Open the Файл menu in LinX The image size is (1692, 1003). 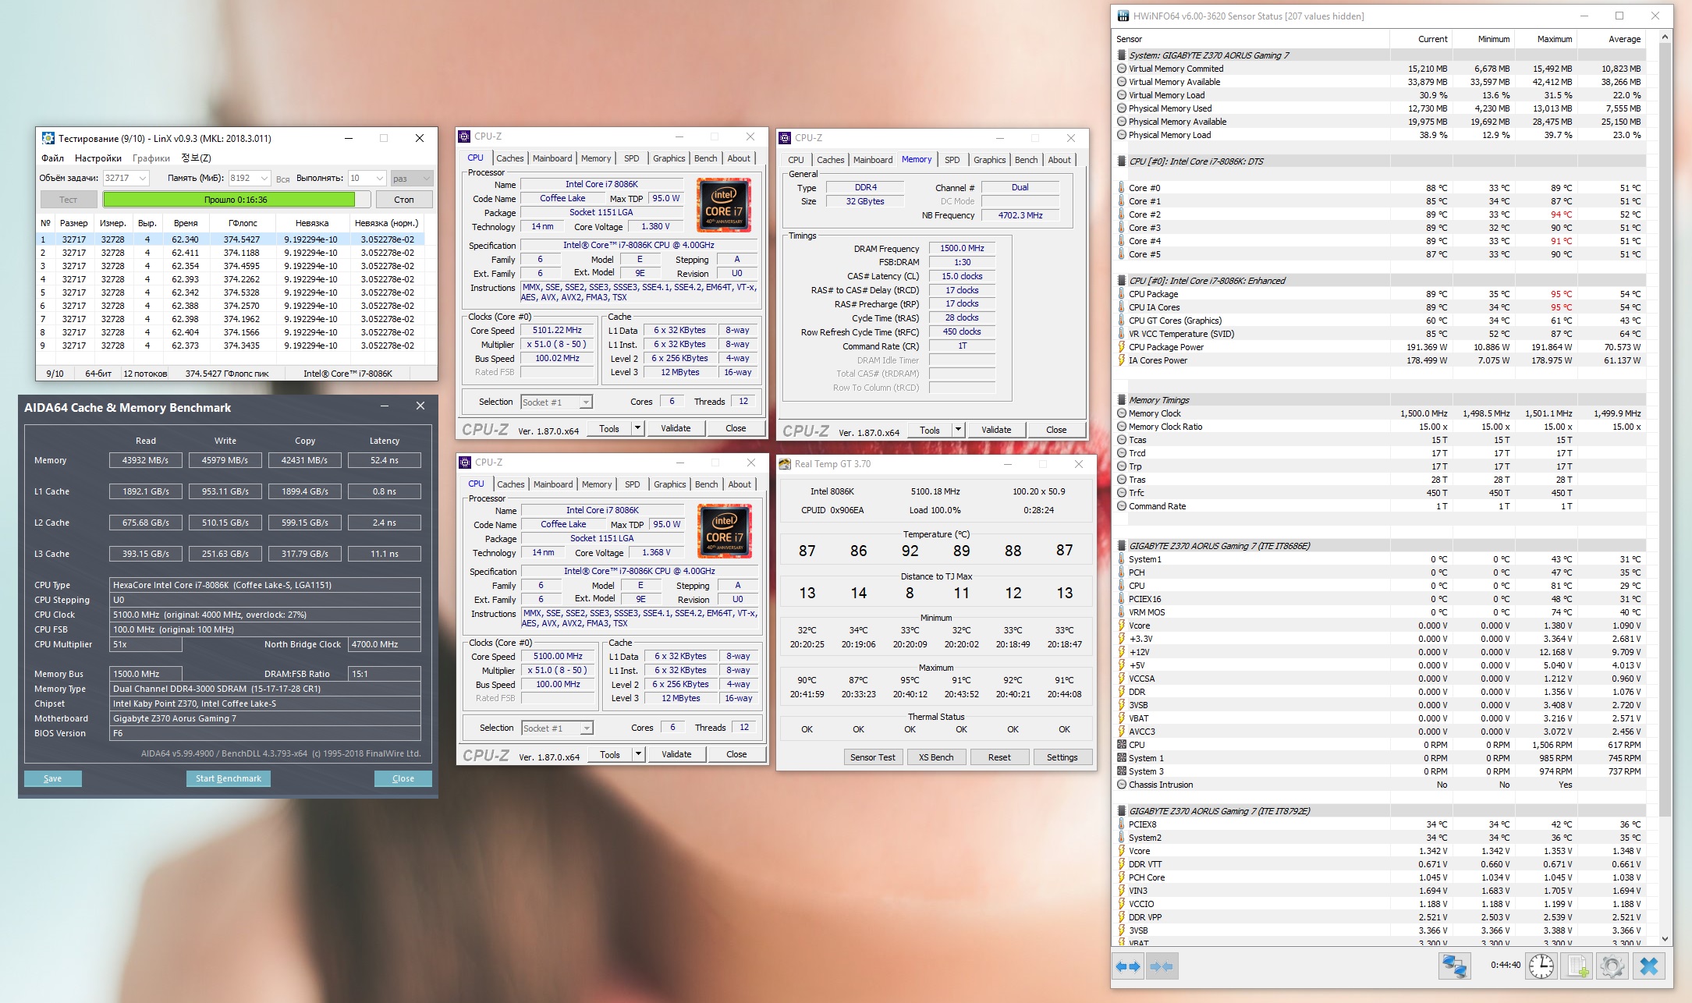[x=52, y=158]
